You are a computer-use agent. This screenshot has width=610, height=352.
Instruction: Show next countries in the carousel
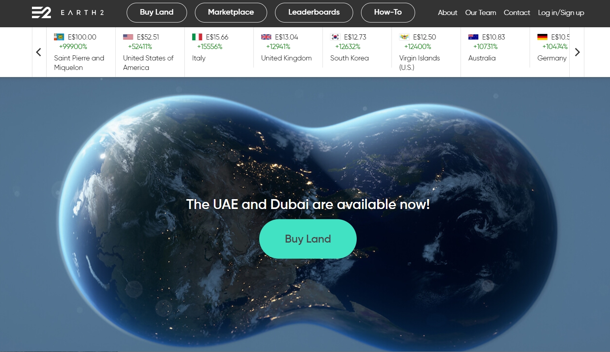[x=577, y=52]
